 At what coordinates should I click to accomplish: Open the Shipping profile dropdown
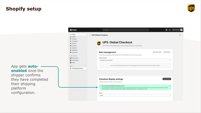(135, 60)
